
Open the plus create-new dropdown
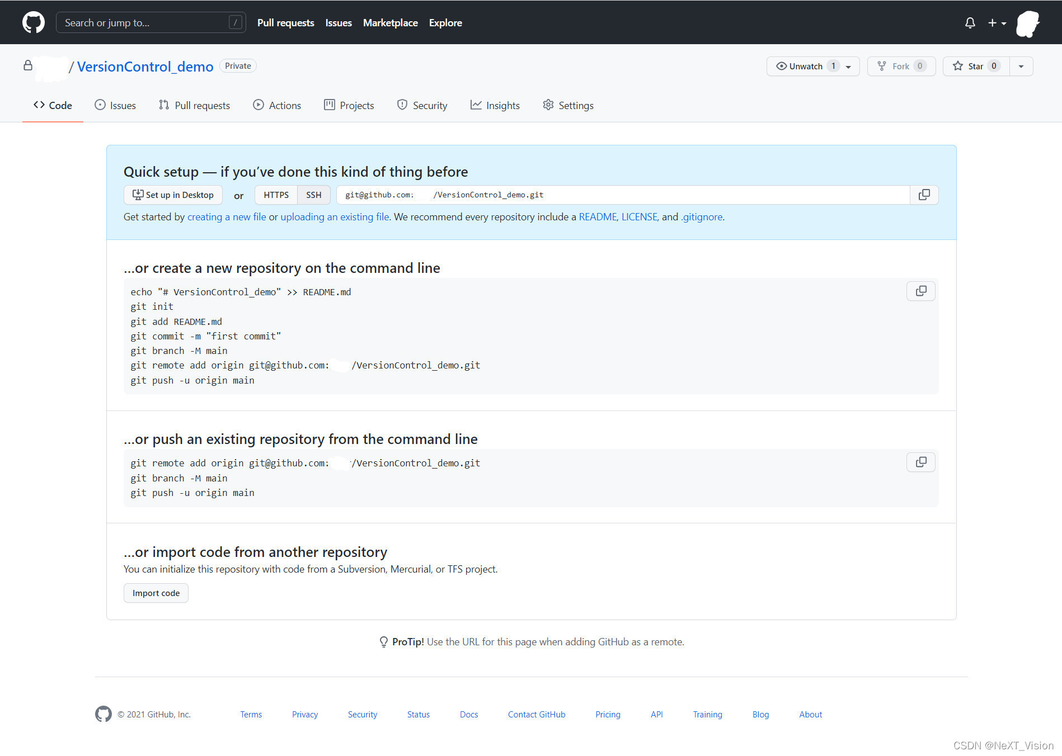pos(997,23)
